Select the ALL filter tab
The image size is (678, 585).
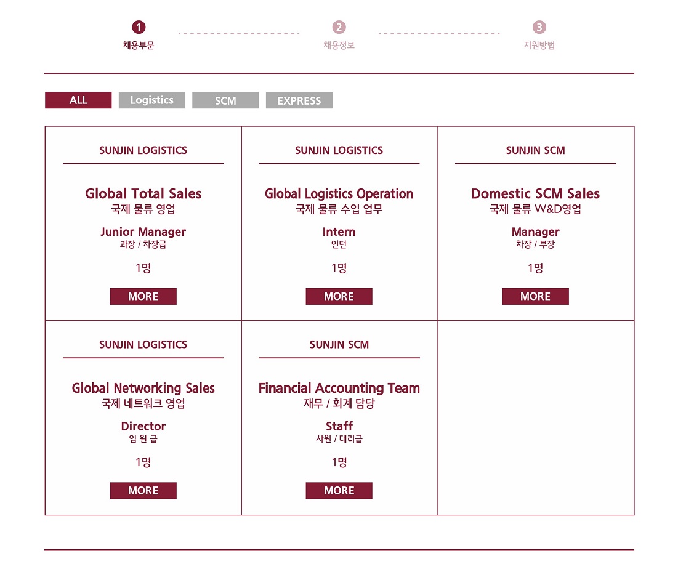[x=78, y=100]
